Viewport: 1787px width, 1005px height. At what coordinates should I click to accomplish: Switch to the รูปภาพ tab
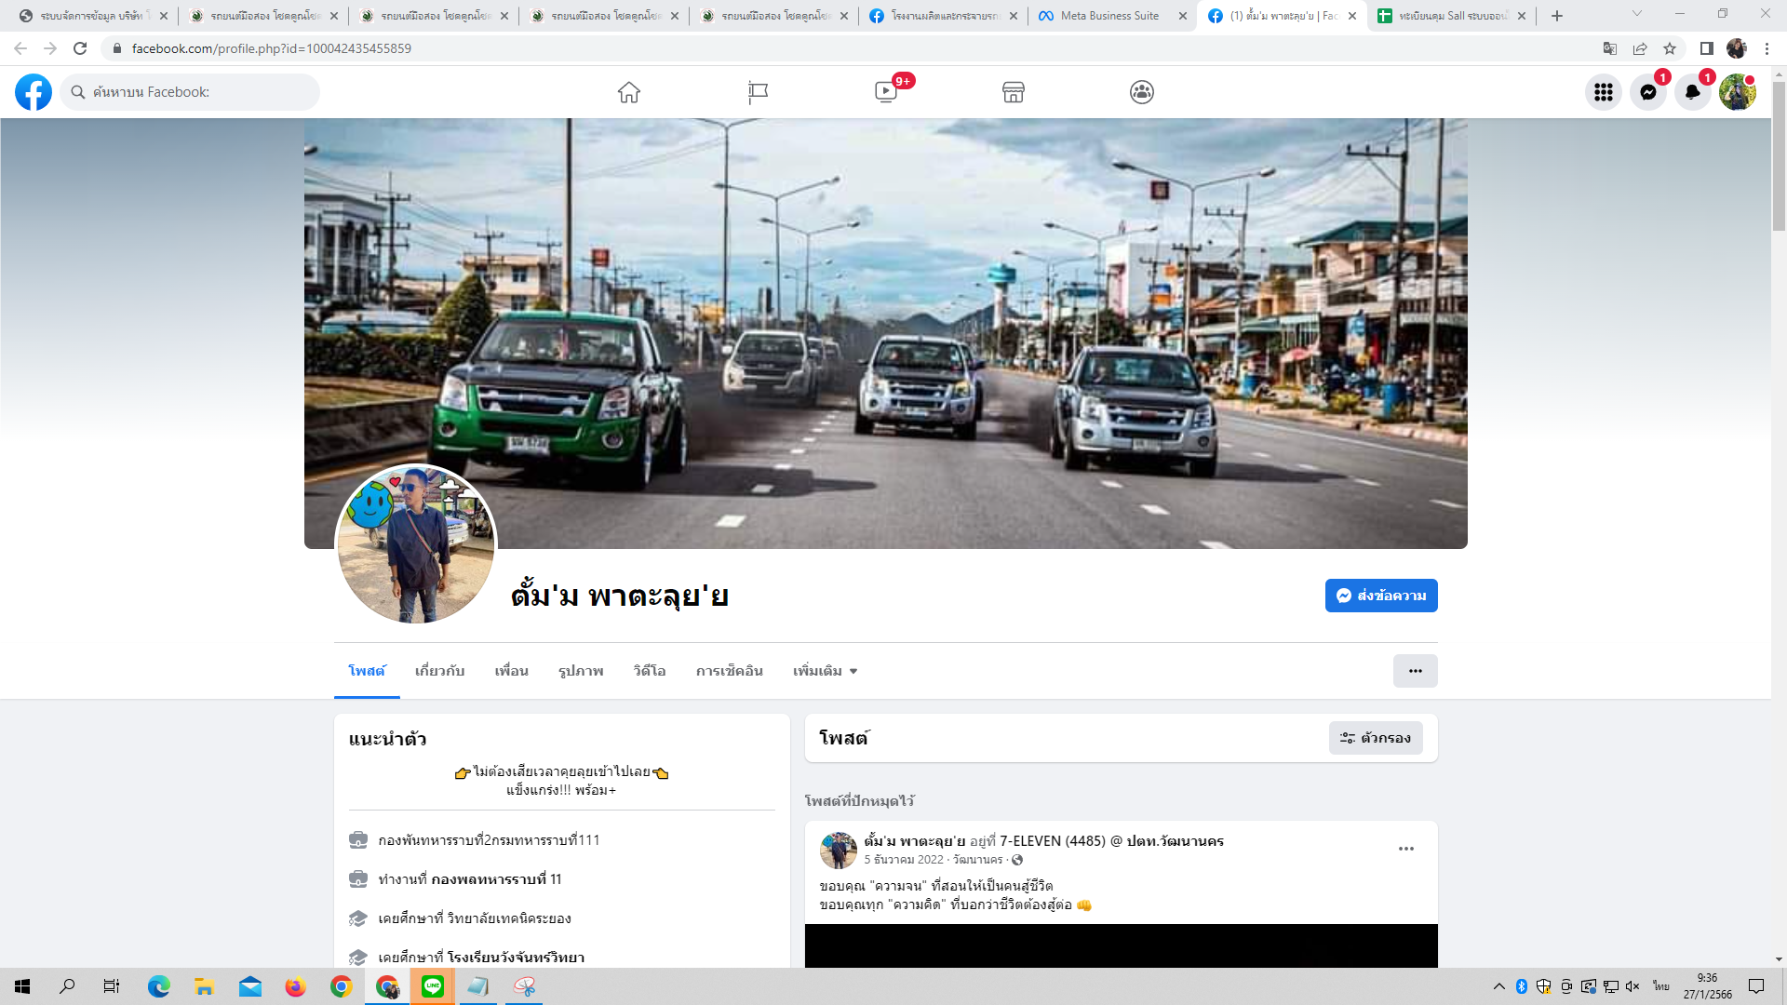point(581,671)
